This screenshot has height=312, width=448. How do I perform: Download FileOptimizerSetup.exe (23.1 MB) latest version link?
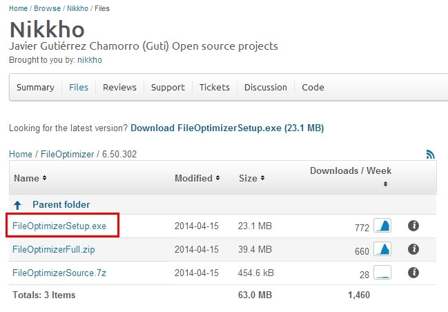(227, 128)
